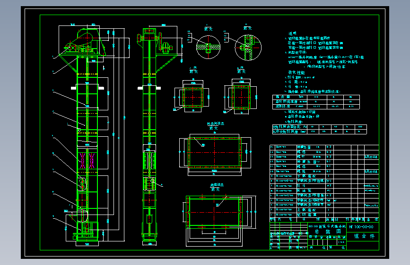
Task: Select the detail II circular enlarged view
Action: click(248, 47)
